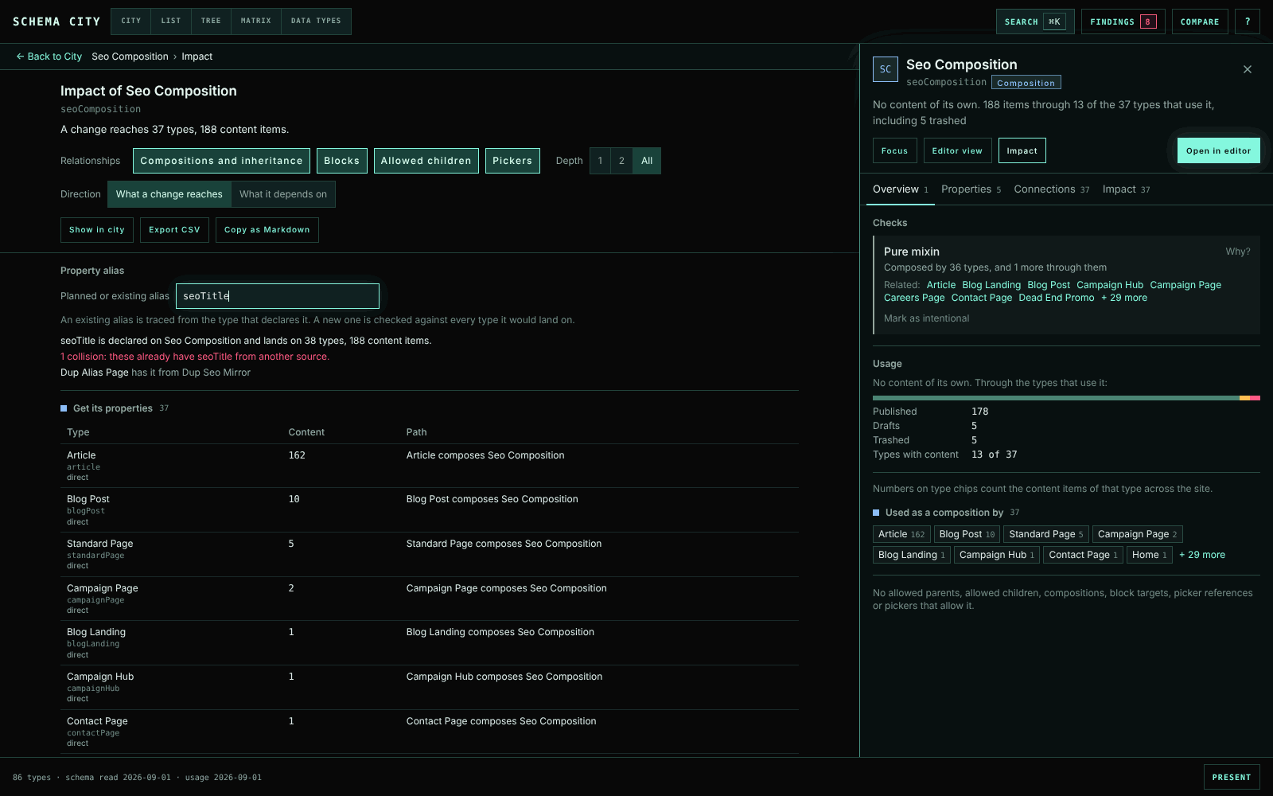Image resolution: width=1273 pixels, height=796 pixels.
Task: Expand the + 29 more related types
Action: coord(1124,298)
